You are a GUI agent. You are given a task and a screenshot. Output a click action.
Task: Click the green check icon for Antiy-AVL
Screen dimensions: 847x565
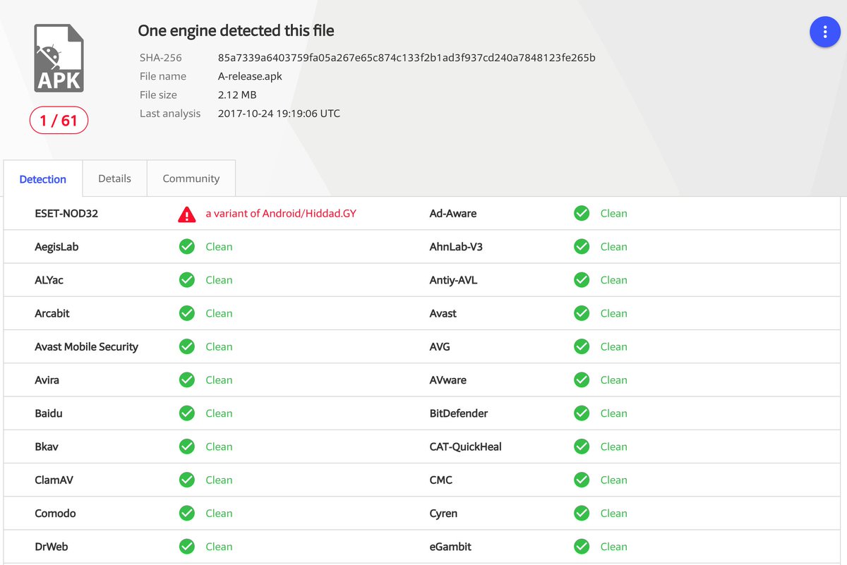point(582,280)
